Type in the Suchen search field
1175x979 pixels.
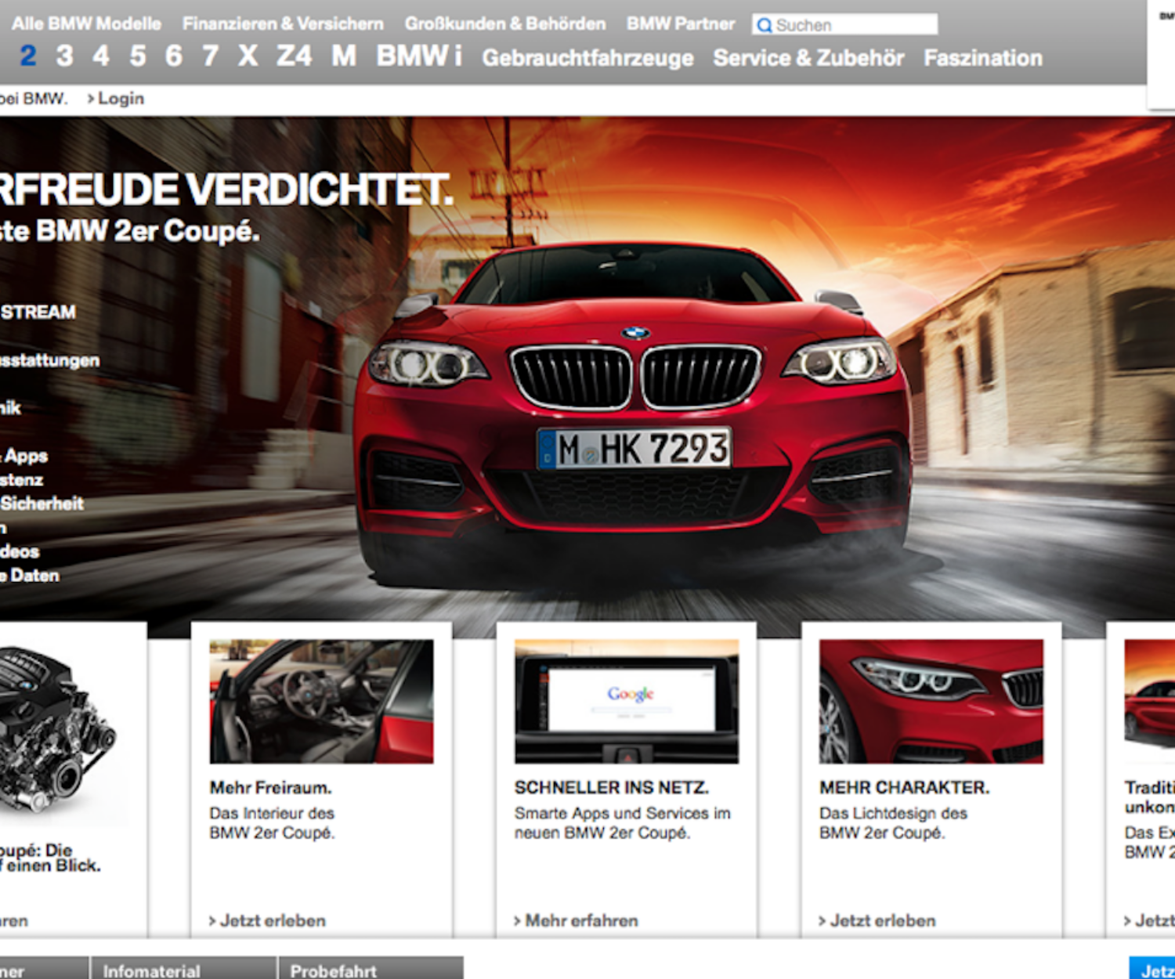coord(854,25)
